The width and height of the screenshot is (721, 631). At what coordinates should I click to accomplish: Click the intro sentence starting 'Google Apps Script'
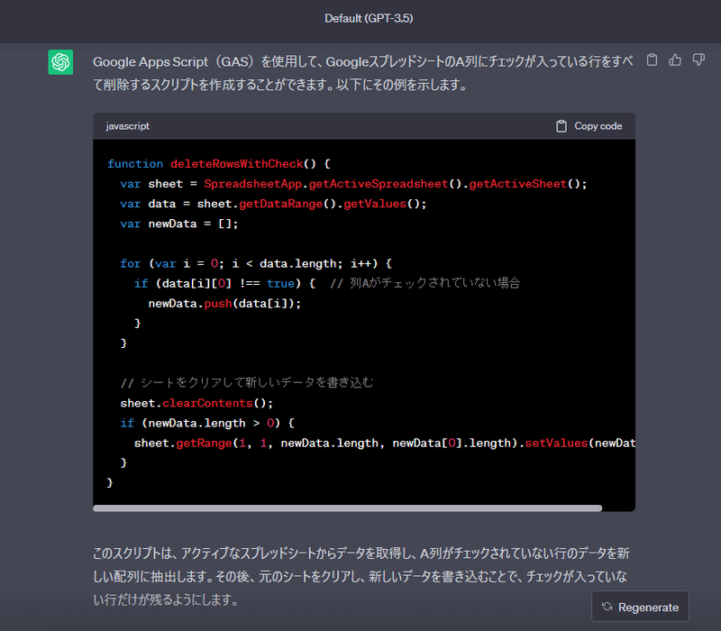pos(363,73)
